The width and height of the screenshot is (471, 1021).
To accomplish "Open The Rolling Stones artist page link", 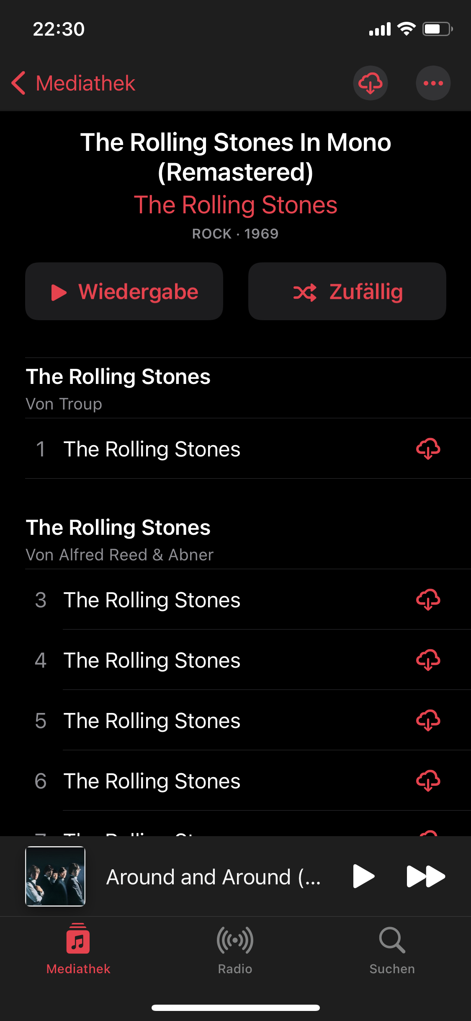I will (235, 205).
